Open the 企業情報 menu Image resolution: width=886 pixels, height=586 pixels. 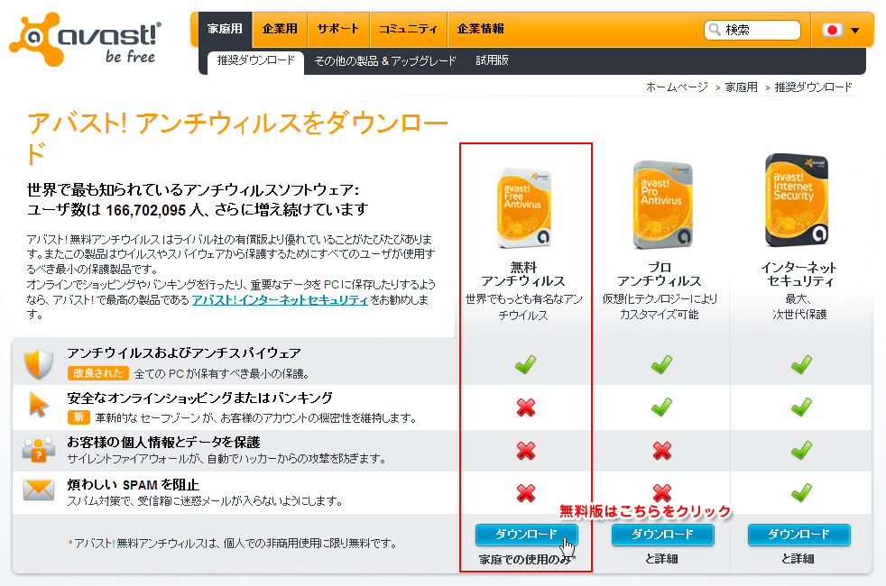480,29
